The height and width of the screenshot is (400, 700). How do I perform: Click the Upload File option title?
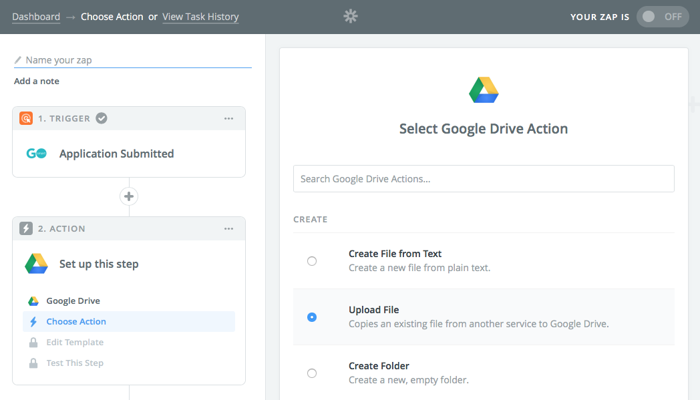point(373,310)
